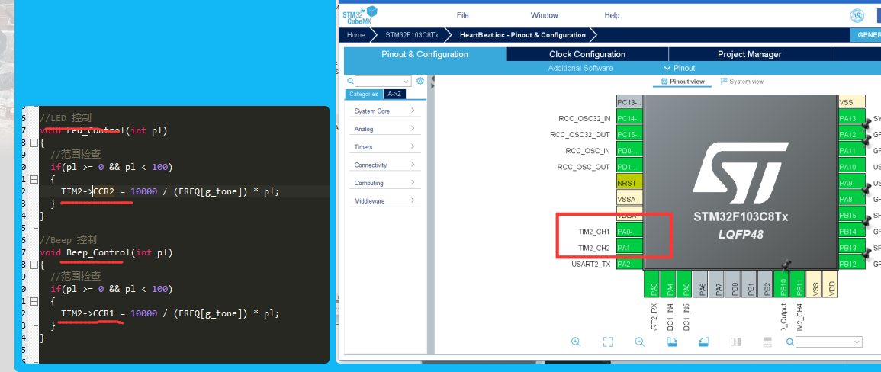Image resolution: width=881 pixels, height=372 pixels.
Task: Click the GENERATE code button
Action: [x=866, y=35]
